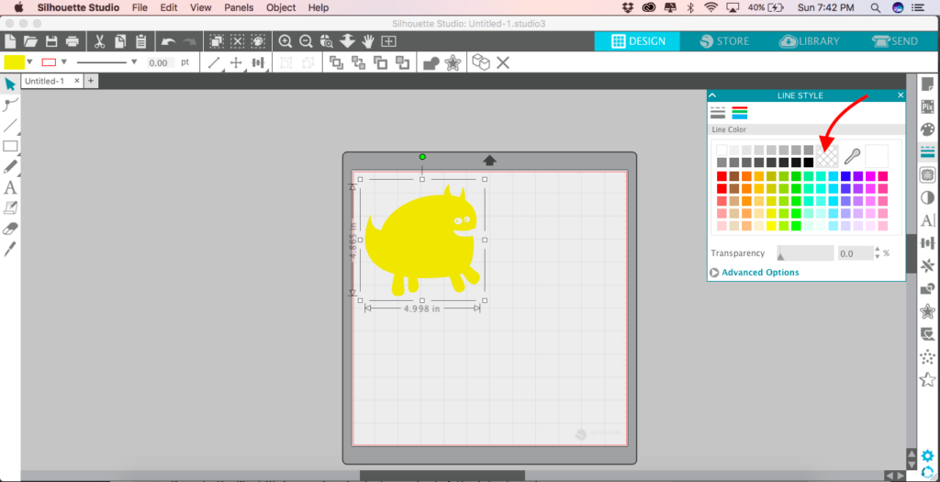Switch to the line style stripes tab
Screen dimensions: 940x482
click(x=718, y=113)
